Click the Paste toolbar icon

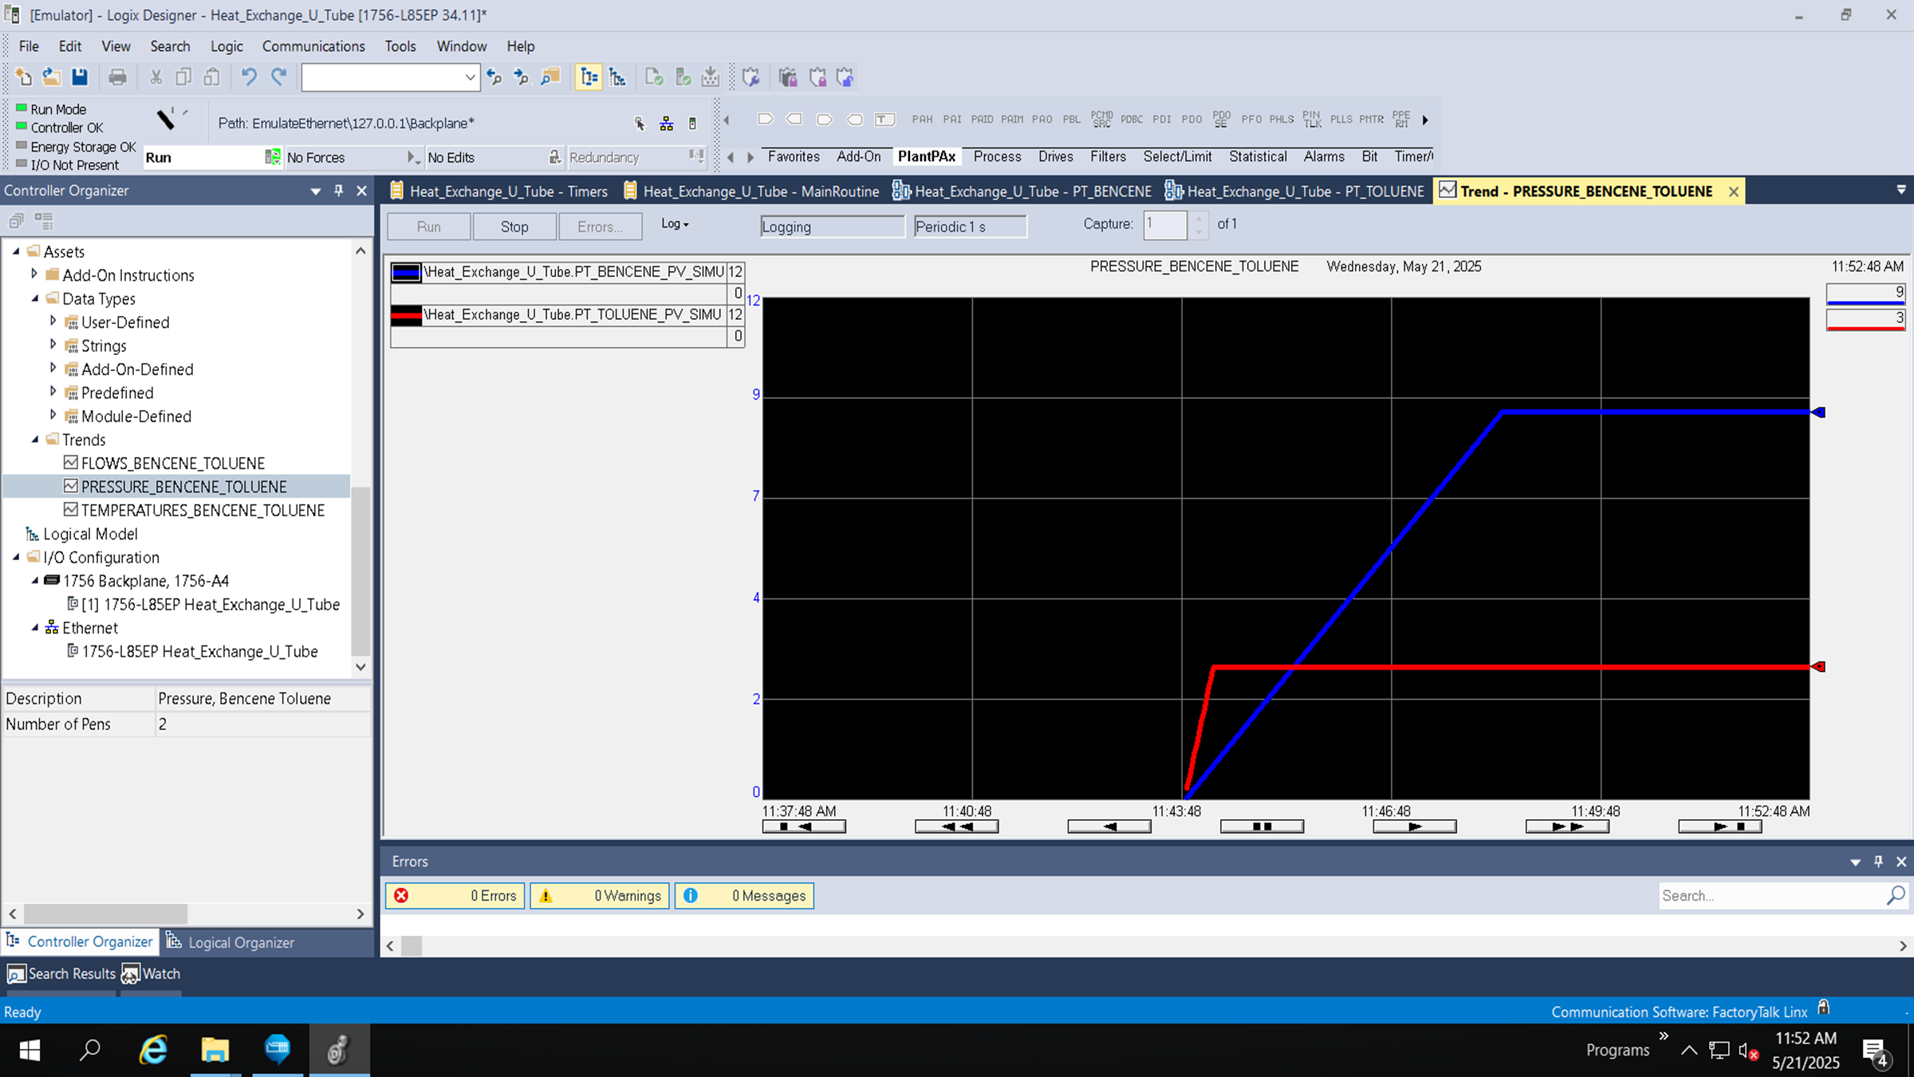point(212,77)
